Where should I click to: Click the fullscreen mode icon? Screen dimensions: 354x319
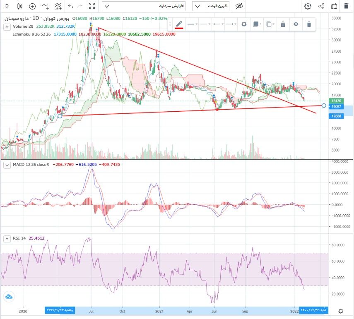tap(92, 6)
